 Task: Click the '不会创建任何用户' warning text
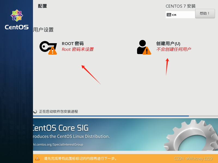click(174, 49)
